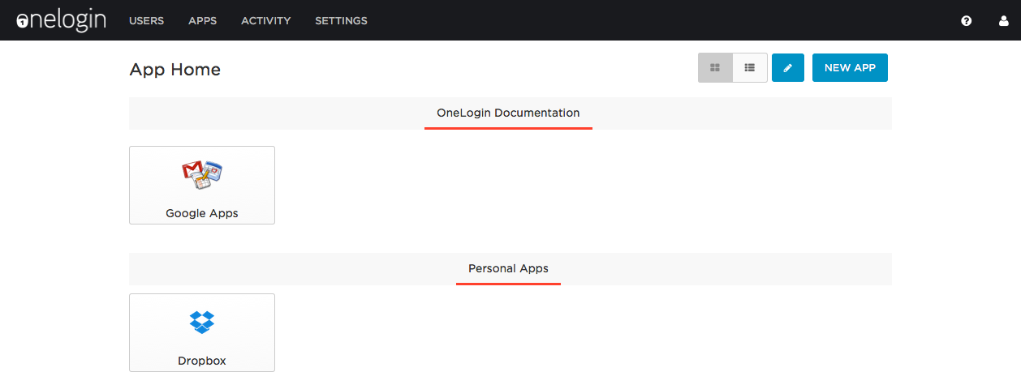Select the Personal Apps section tab
The width and height of the screenshot is (1021, 372).
(x=508, y=268)
